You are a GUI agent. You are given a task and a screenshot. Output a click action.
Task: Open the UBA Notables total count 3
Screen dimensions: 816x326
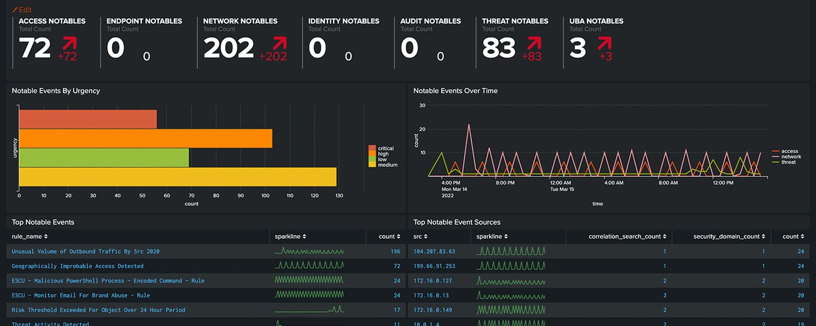578,48
